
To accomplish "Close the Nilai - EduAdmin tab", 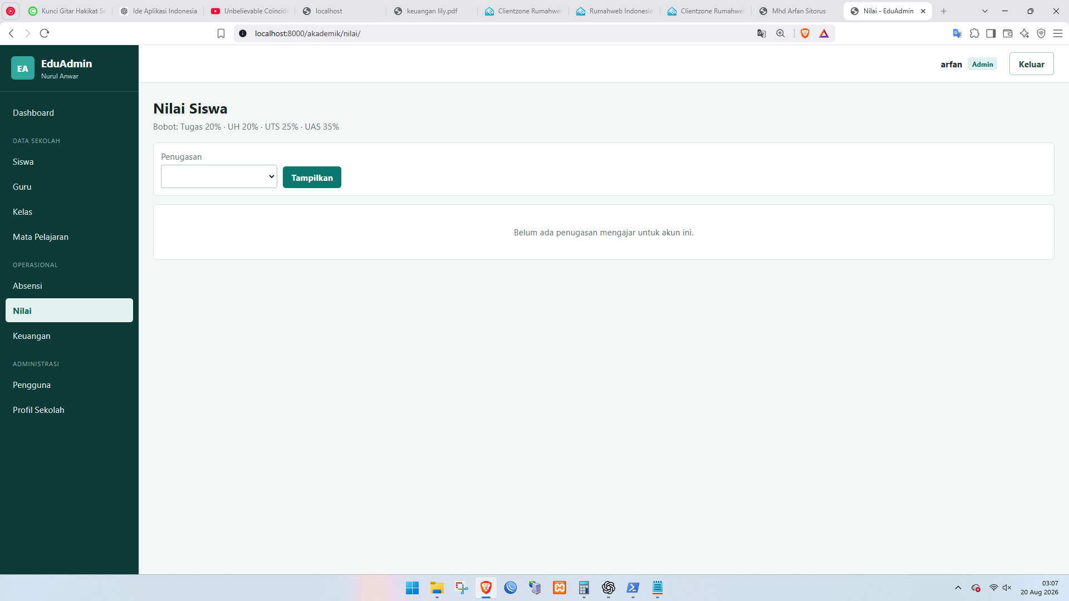I will 923,11.
